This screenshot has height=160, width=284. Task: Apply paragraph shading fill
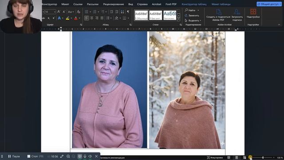click(x=116, y=18)
